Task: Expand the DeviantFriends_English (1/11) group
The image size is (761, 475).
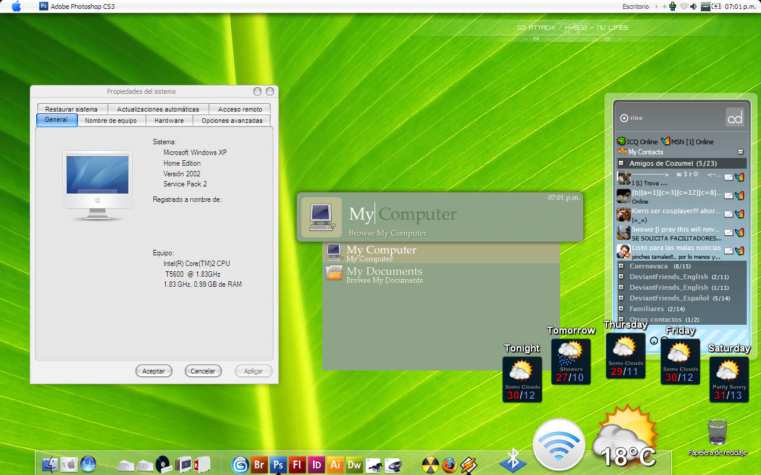Action: pyautogui.click(x=621, y=287)
